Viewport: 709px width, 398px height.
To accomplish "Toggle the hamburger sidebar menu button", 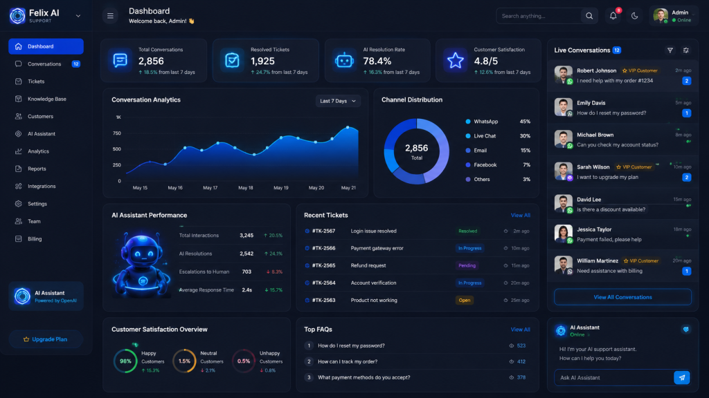I will (110, 16).
